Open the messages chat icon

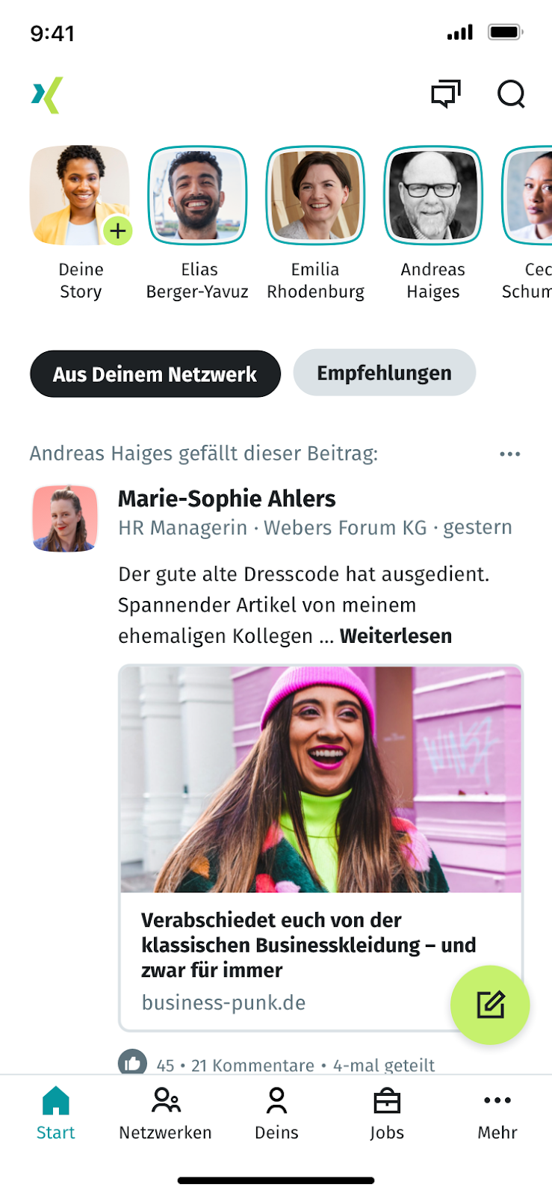(x=446, y=94)
